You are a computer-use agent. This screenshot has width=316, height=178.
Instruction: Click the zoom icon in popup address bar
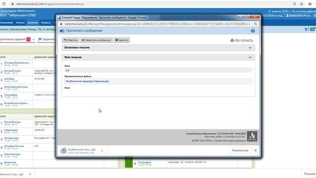click(x=255, y=24)
